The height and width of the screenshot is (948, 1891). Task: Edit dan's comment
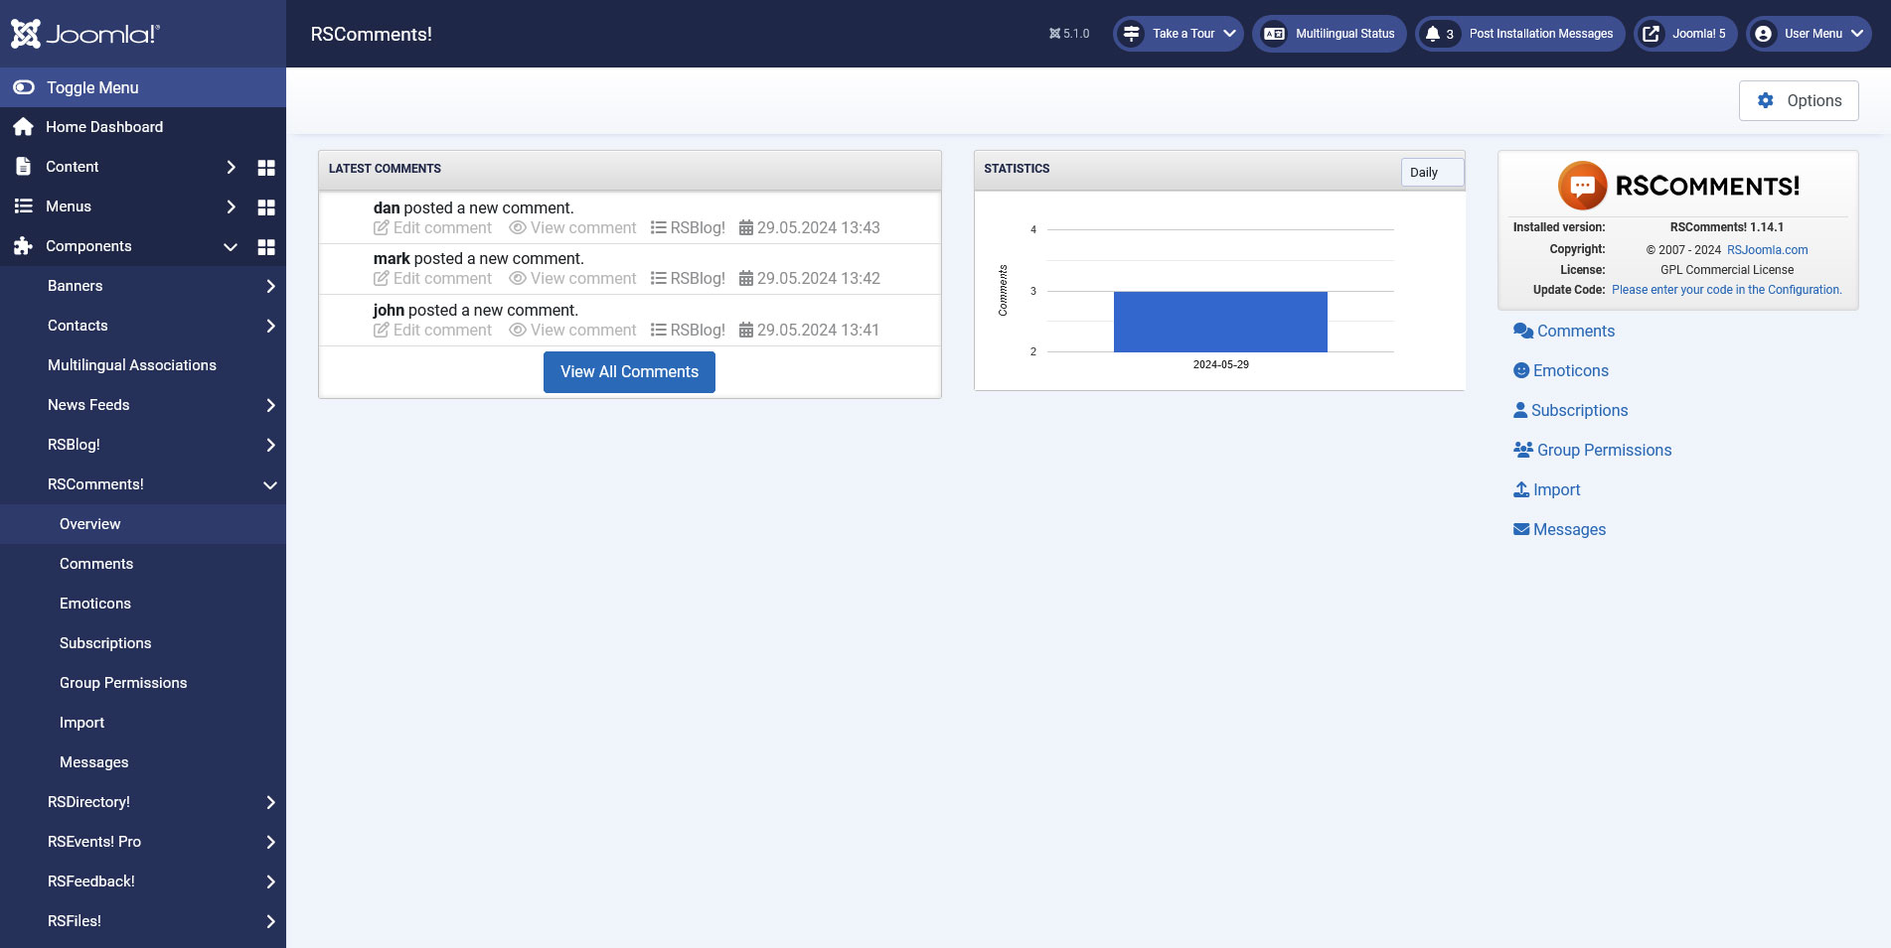click(432, 227)
